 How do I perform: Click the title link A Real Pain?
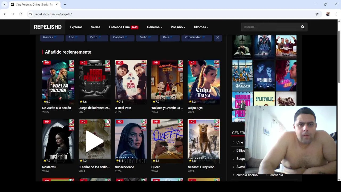(x=123, y=108)
